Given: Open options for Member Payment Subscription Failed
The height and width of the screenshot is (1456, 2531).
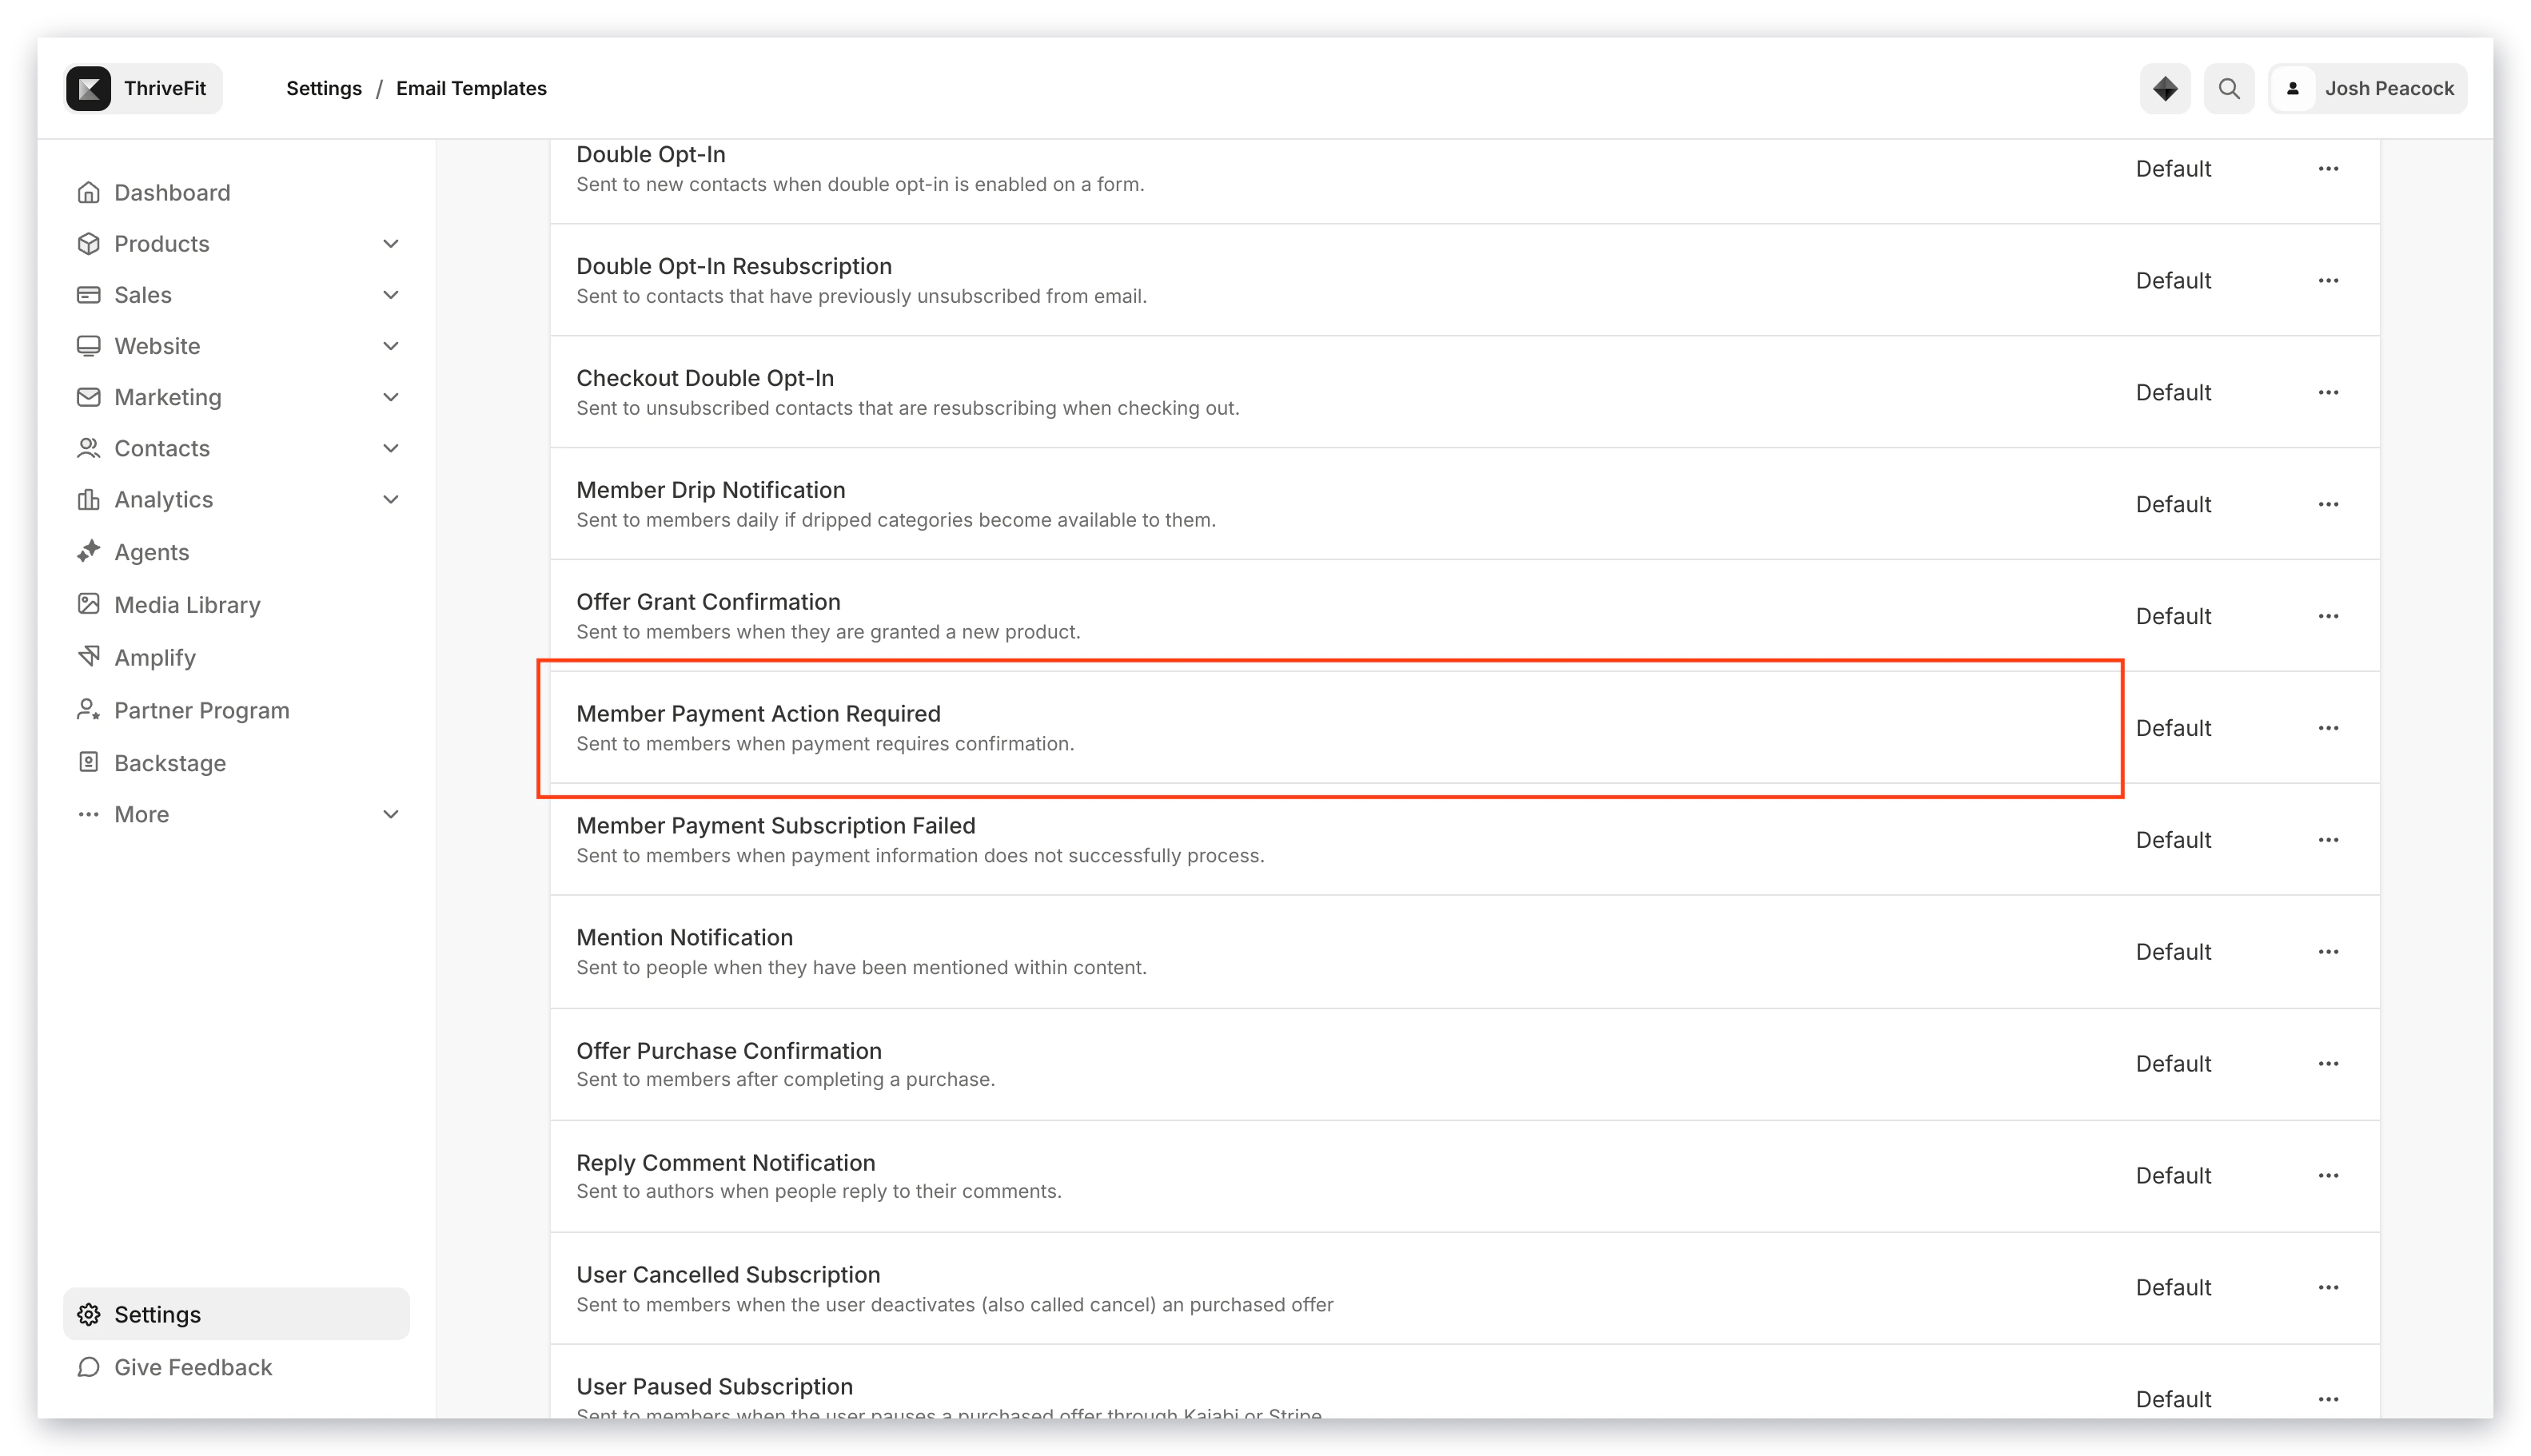Looking at the screenshot, I should tap(2327, 840).
